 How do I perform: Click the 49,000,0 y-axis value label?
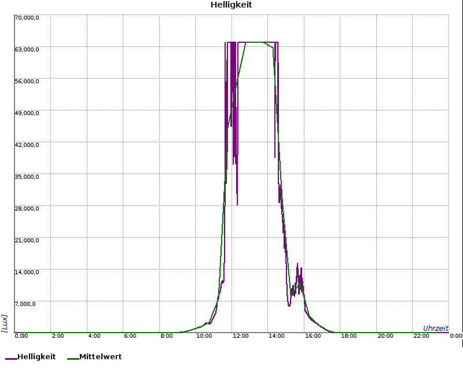[x=27, y=113]
